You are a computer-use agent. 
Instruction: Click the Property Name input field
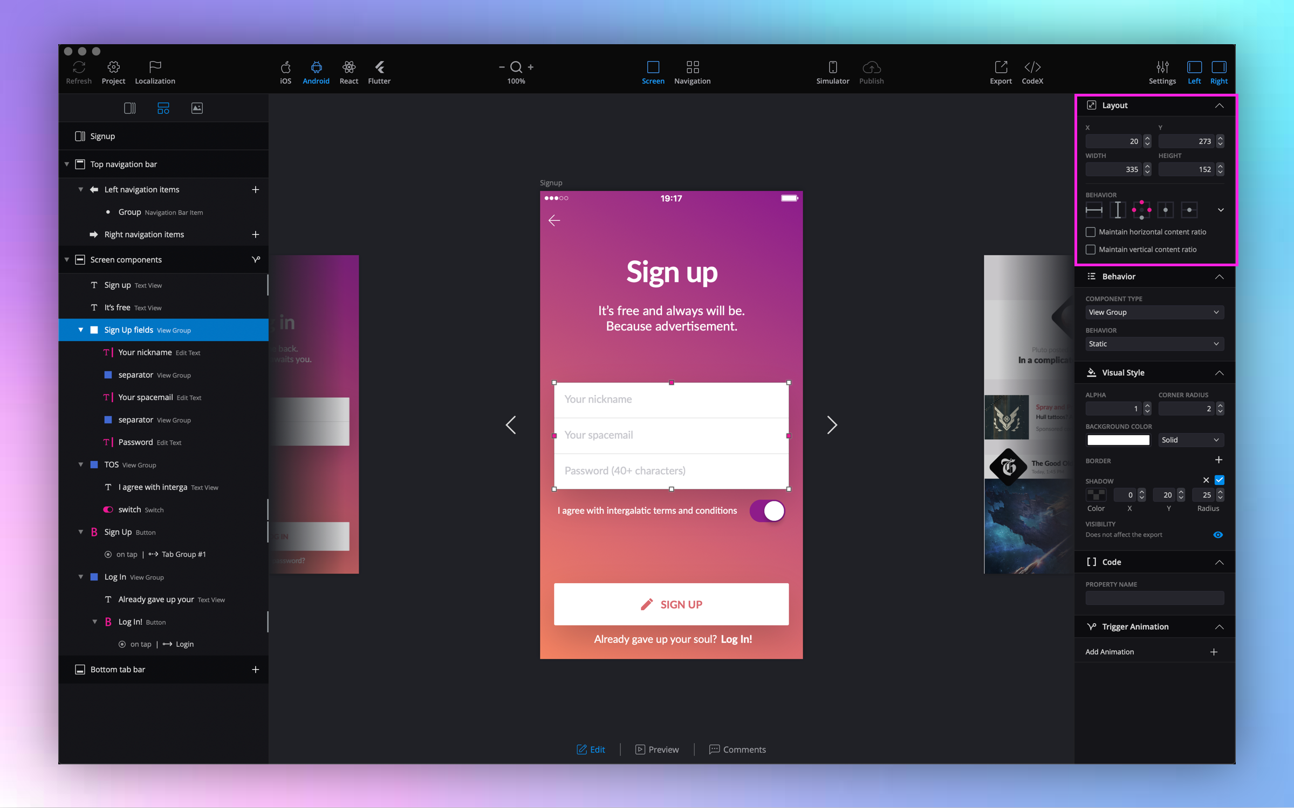[x=1154, y=598]
